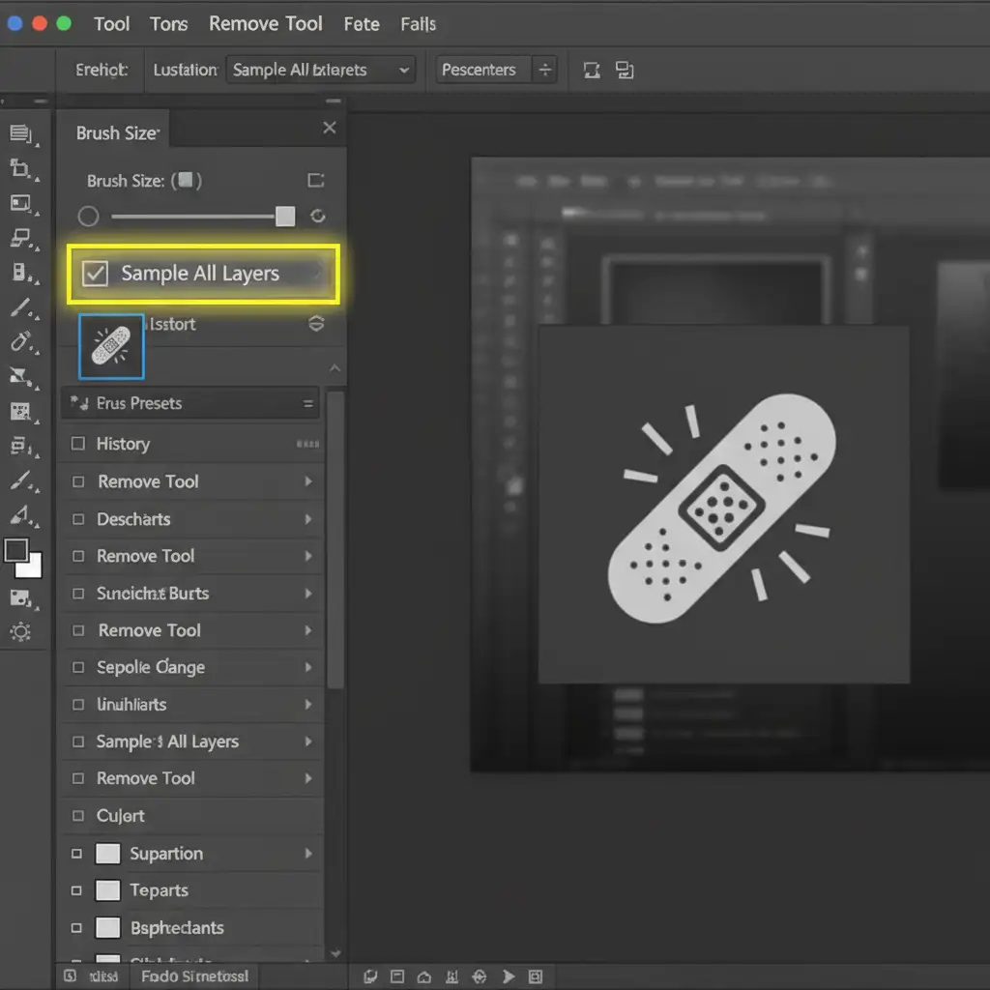The width and height of the screenshot is (990, 990).
Task: Open the Remove Tool menu
Action: pos(265,23)
